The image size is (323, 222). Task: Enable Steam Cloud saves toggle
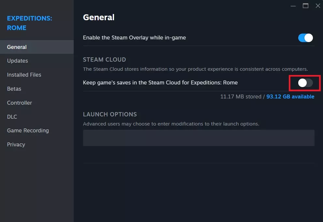(x=305, y=83)
